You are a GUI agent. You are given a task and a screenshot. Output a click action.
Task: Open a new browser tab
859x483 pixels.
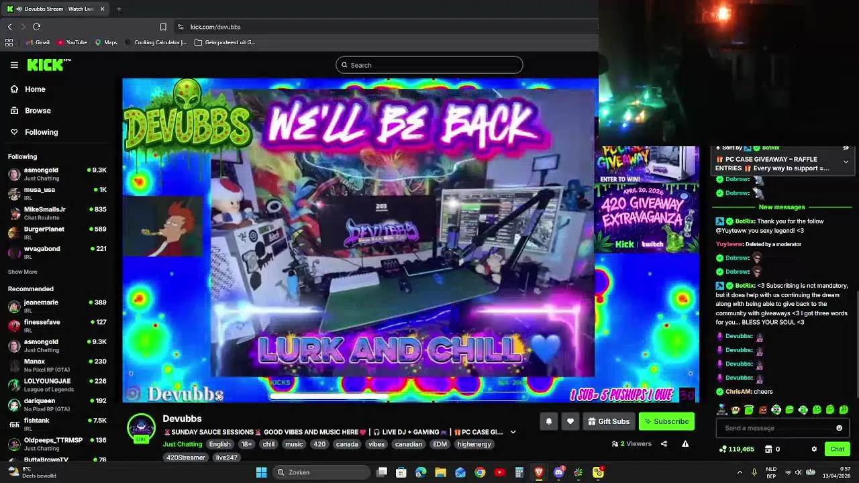coord(119,9)
